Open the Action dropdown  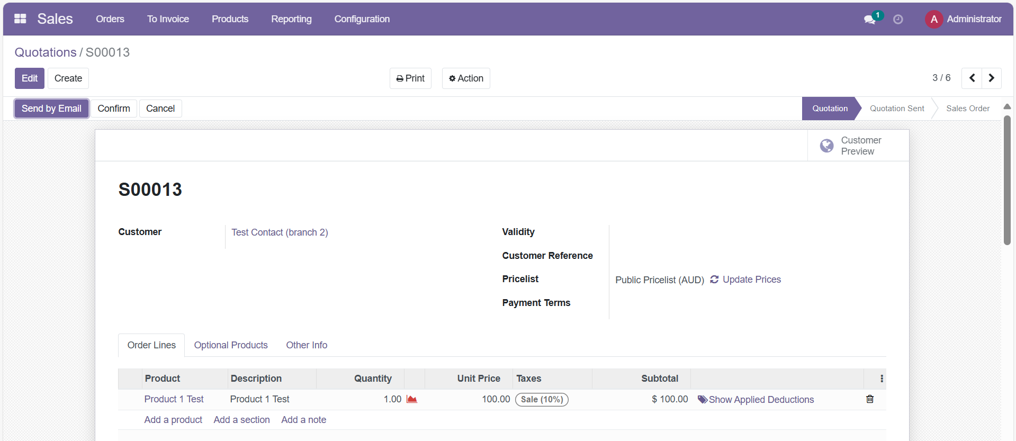(x=466, y=78)
